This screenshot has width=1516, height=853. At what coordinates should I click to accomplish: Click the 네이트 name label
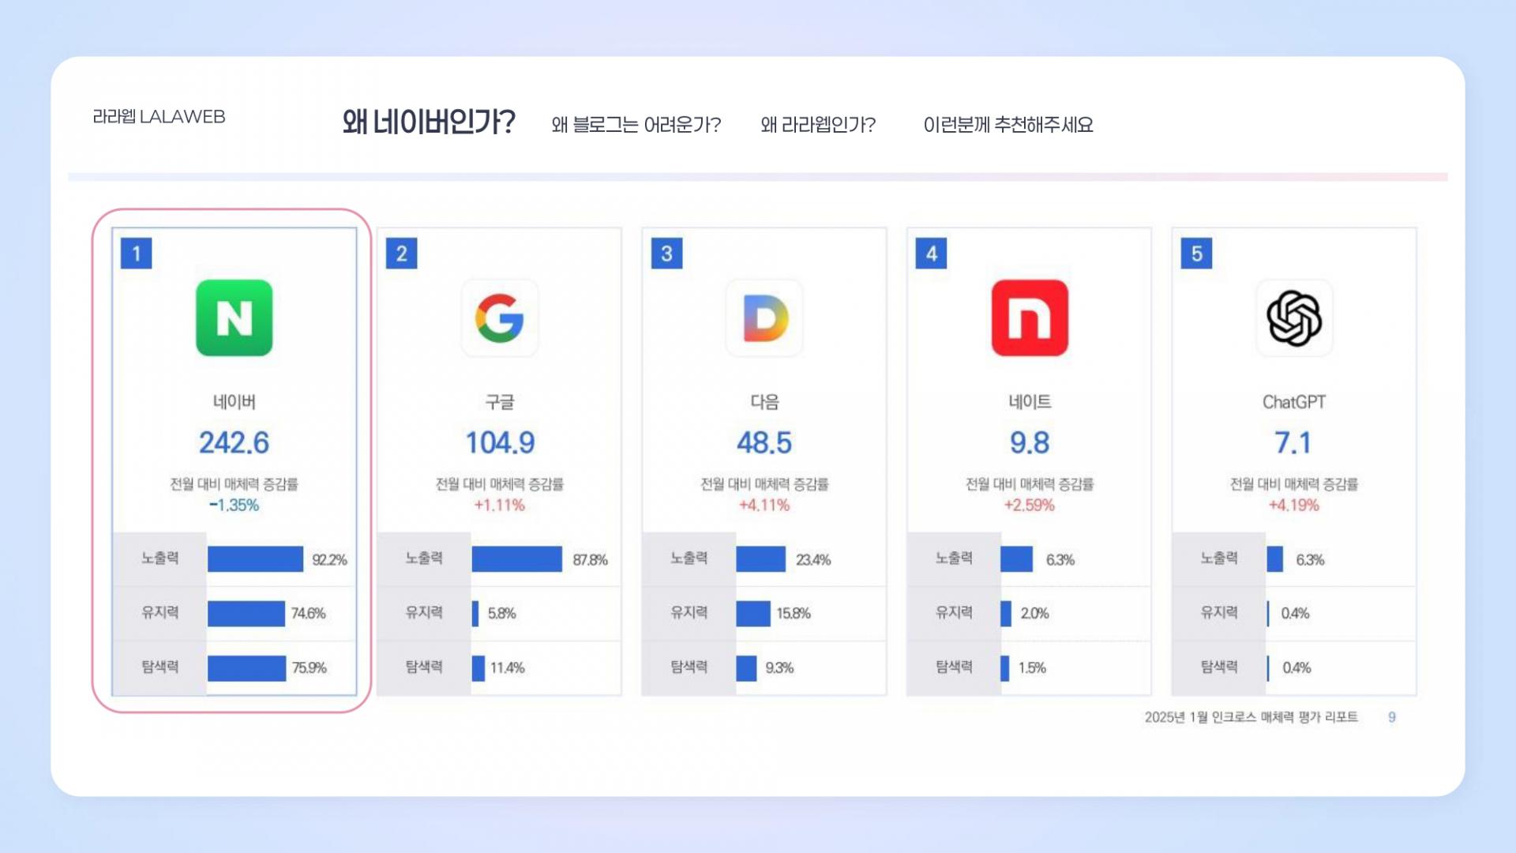tap(1030, 402)
